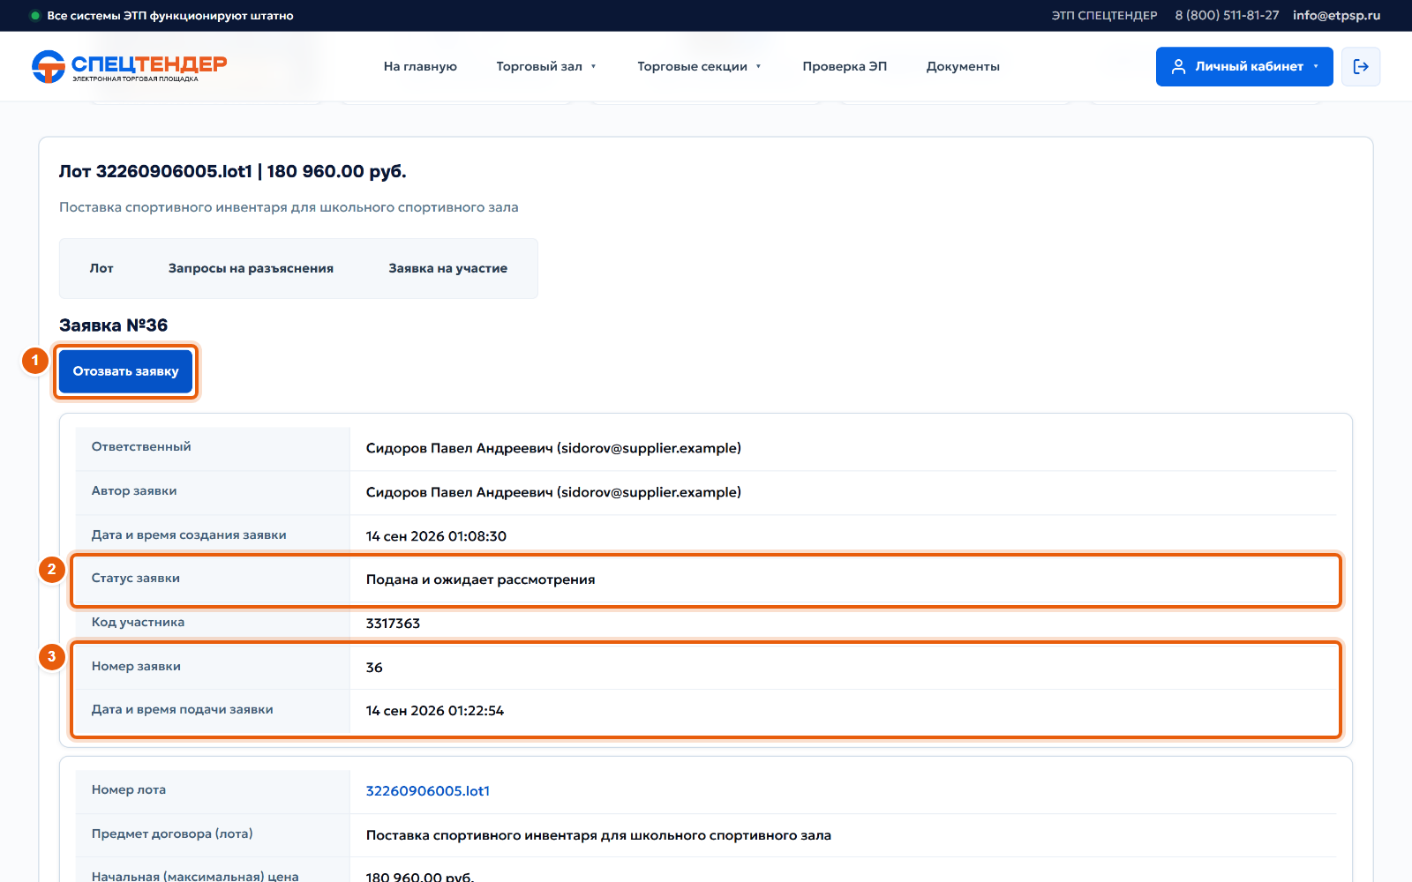Click the Дата и время подачи заявки label
This screenshot has height=882, width=1412.
[x=183, y=709]
